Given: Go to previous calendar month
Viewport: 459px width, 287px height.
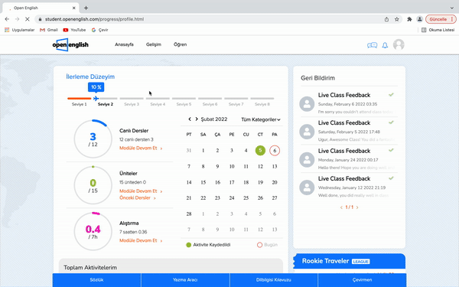Looking at the screenshot, I should click(190, 119).
